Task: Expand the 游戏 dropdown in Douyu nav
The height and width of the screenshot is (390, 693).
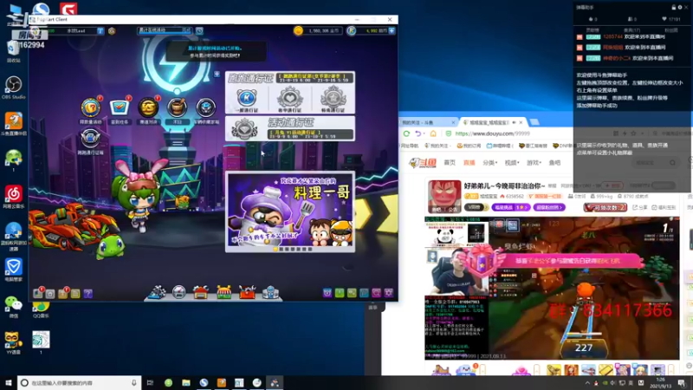Action: (534, 163)
